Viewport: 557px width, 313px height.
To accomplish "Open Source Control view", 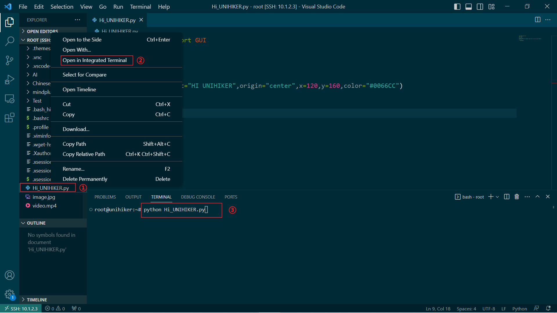I will point(10,60).
